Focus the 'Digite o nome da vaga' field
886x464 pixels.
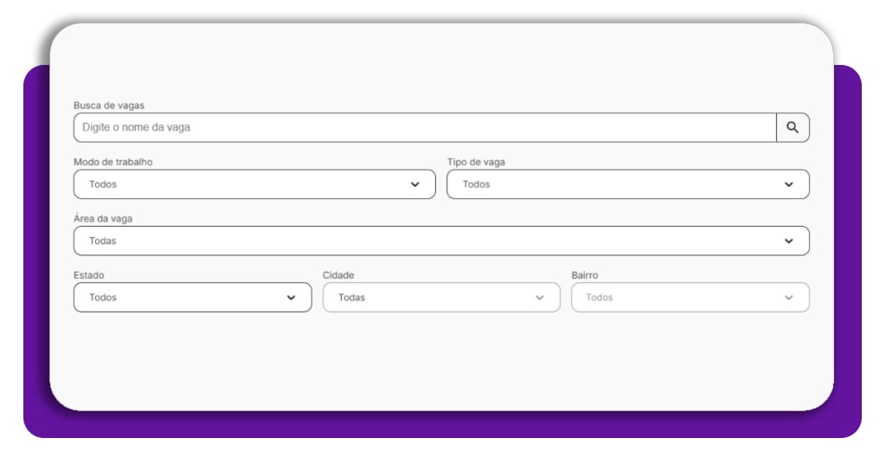[x=425, y=128]
